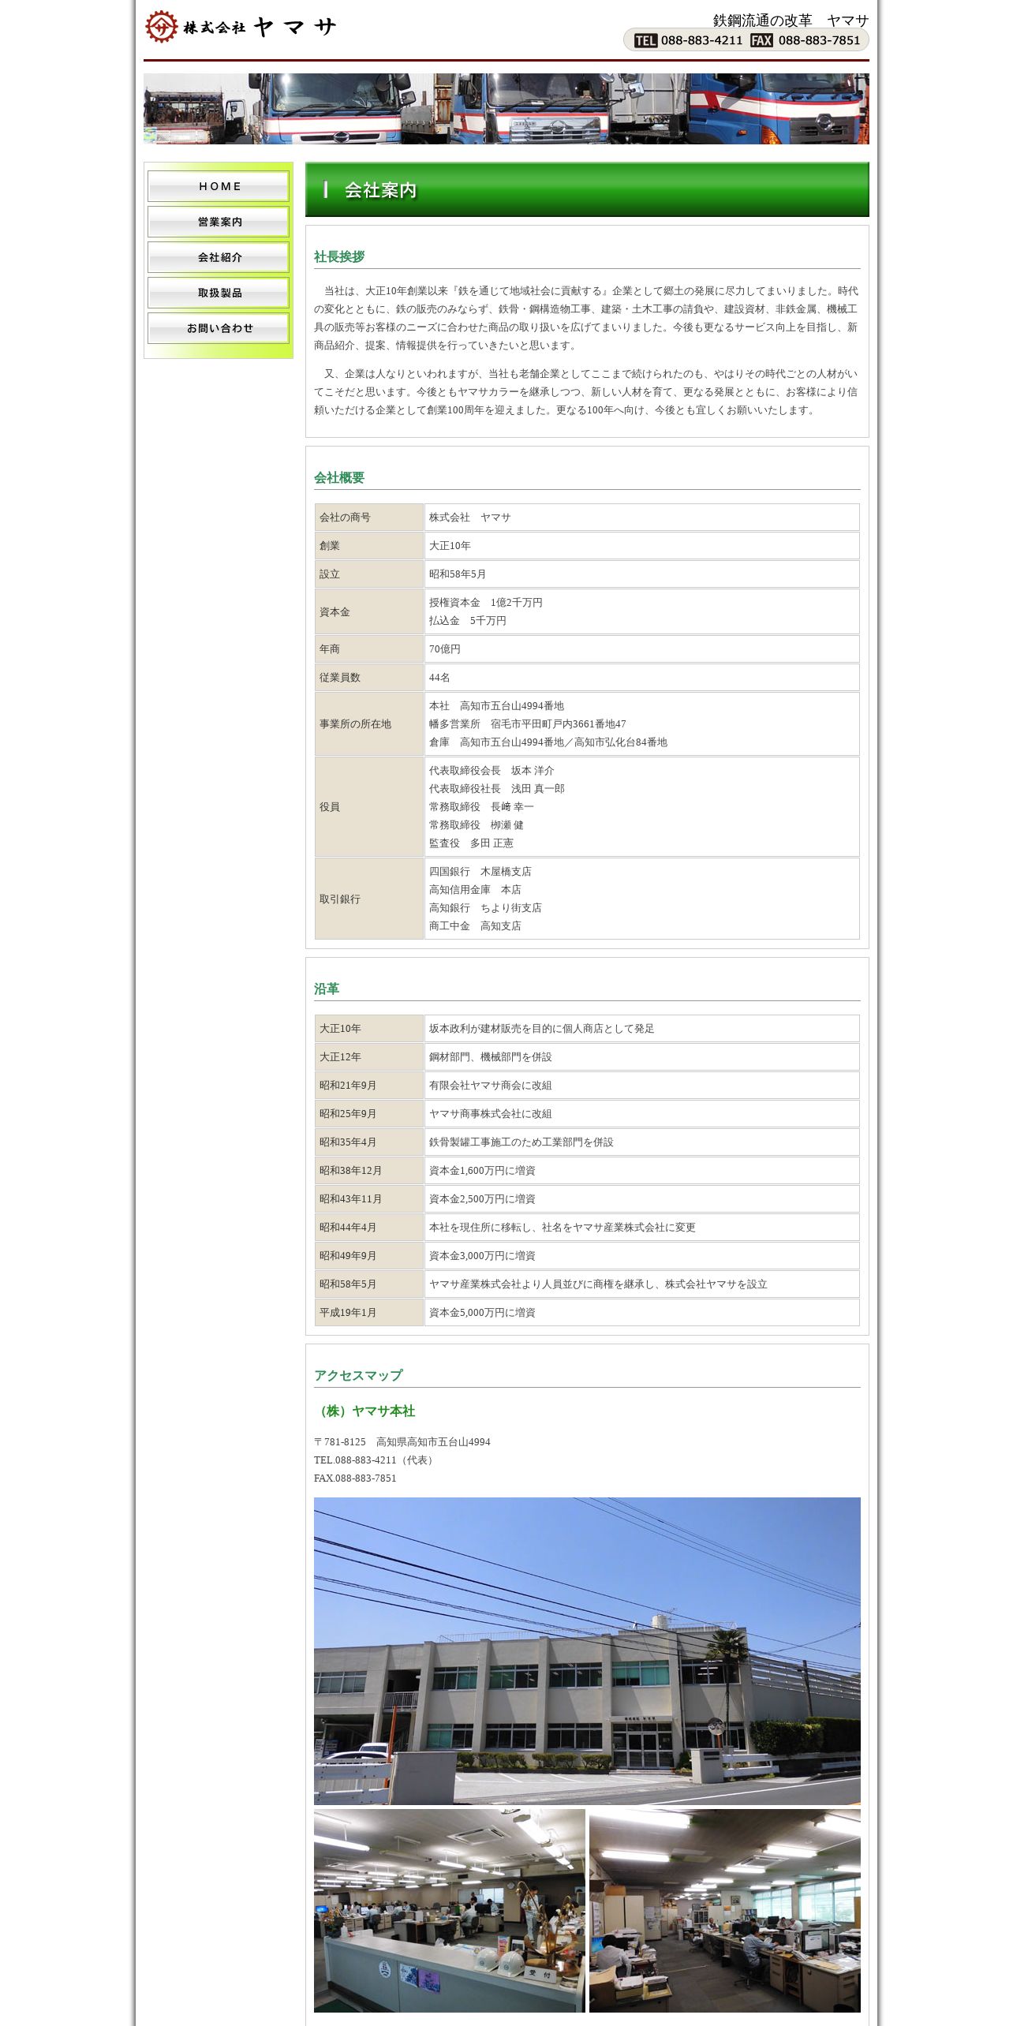Click TEL.088-883-4211（代表） line
Viewport: 1013px width, 2026px height.
376,1460
